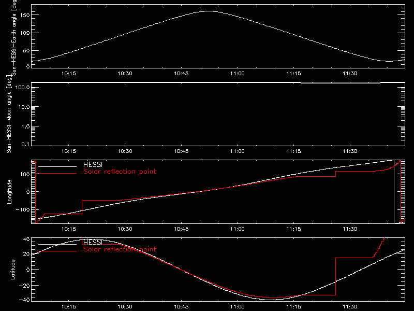This screenshot has height=311, width=414.
Task: Click 11:15 label under Latitude plot
Action: (x=293, y=307)
